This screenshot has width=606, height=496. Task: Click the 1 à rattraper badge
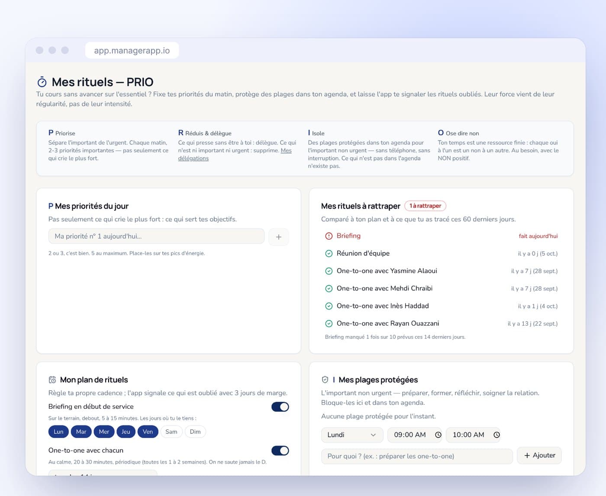coord(425,206)
